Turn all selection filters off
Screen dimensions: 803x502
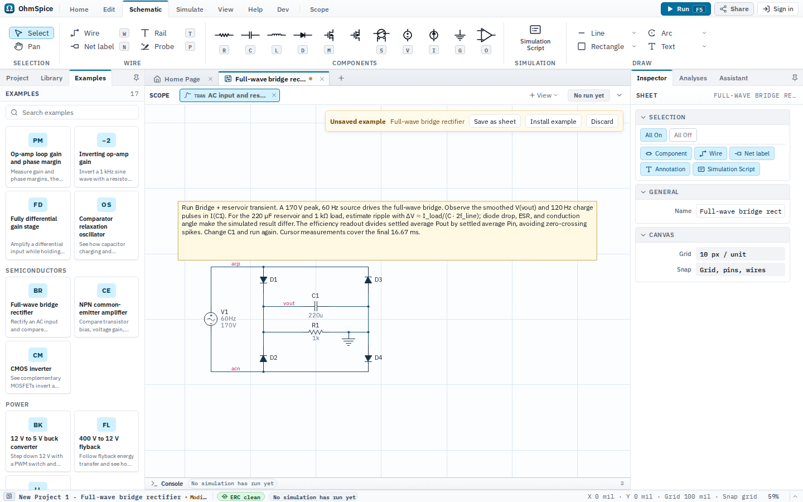tap(683, 135)
